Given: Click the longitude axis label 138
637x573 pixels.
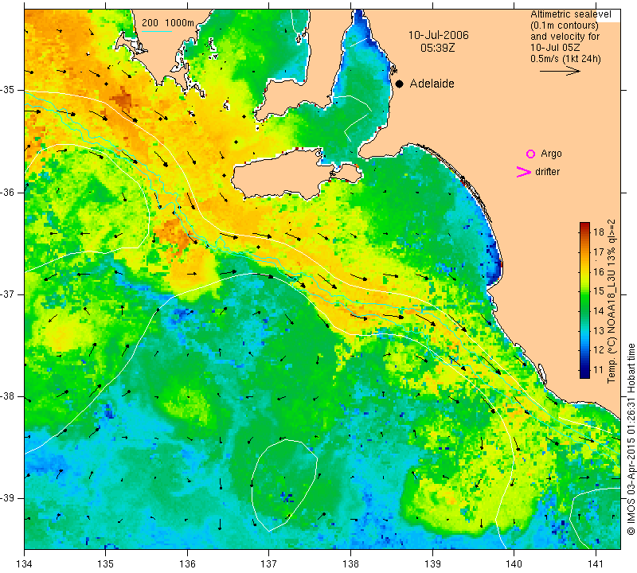Looking at the screenshot, I should [x=350, y=564].
